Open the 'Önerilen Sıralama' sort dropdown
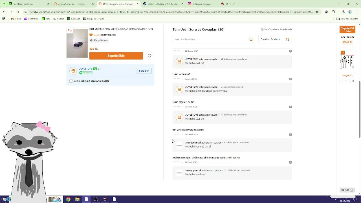 point(275,39)
